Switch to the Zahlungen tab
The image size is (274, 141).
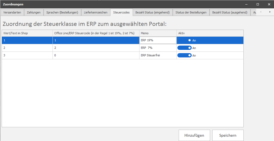pos(34,12)
